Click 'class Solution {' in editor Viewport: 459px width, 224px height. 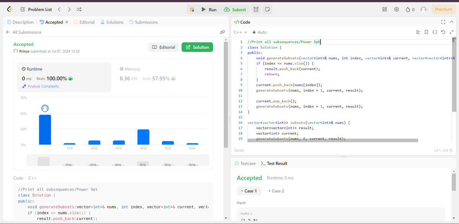point(265,47)
